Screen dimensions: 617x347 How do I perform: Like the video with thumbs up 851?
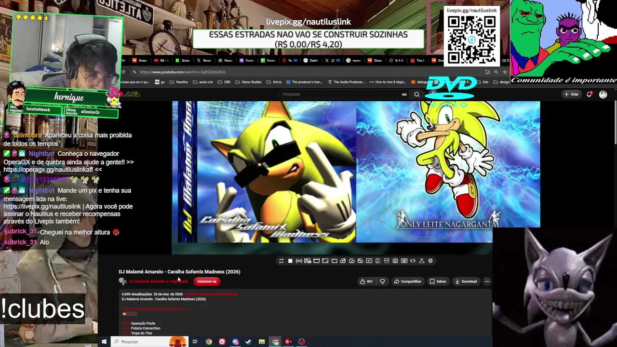pyautogui.click(x=366, y=281)
